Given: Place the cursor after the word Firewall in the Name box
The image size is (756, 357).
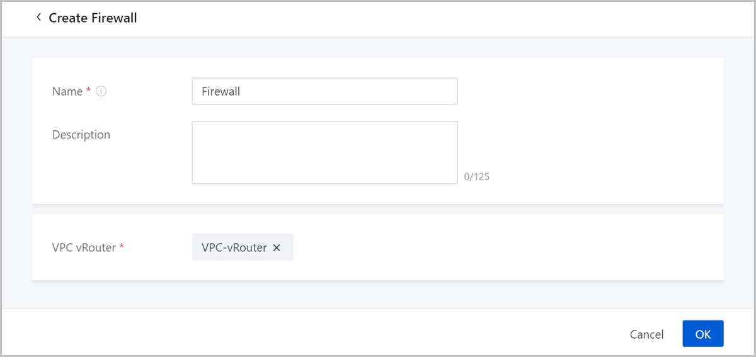Looking at the screenshot, I should point(242,91).
